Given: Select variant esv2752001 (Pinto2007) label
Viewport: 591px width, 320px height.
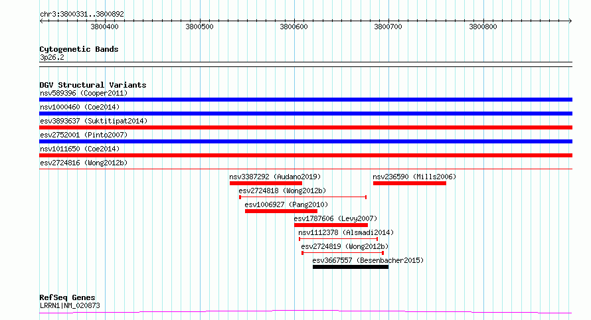Looking at the screenshot, I should click(84, 135).
